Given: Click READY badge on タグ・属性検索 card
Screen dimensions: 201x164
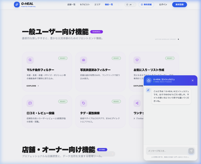Looking at the screenshot, I should point(116,101).
